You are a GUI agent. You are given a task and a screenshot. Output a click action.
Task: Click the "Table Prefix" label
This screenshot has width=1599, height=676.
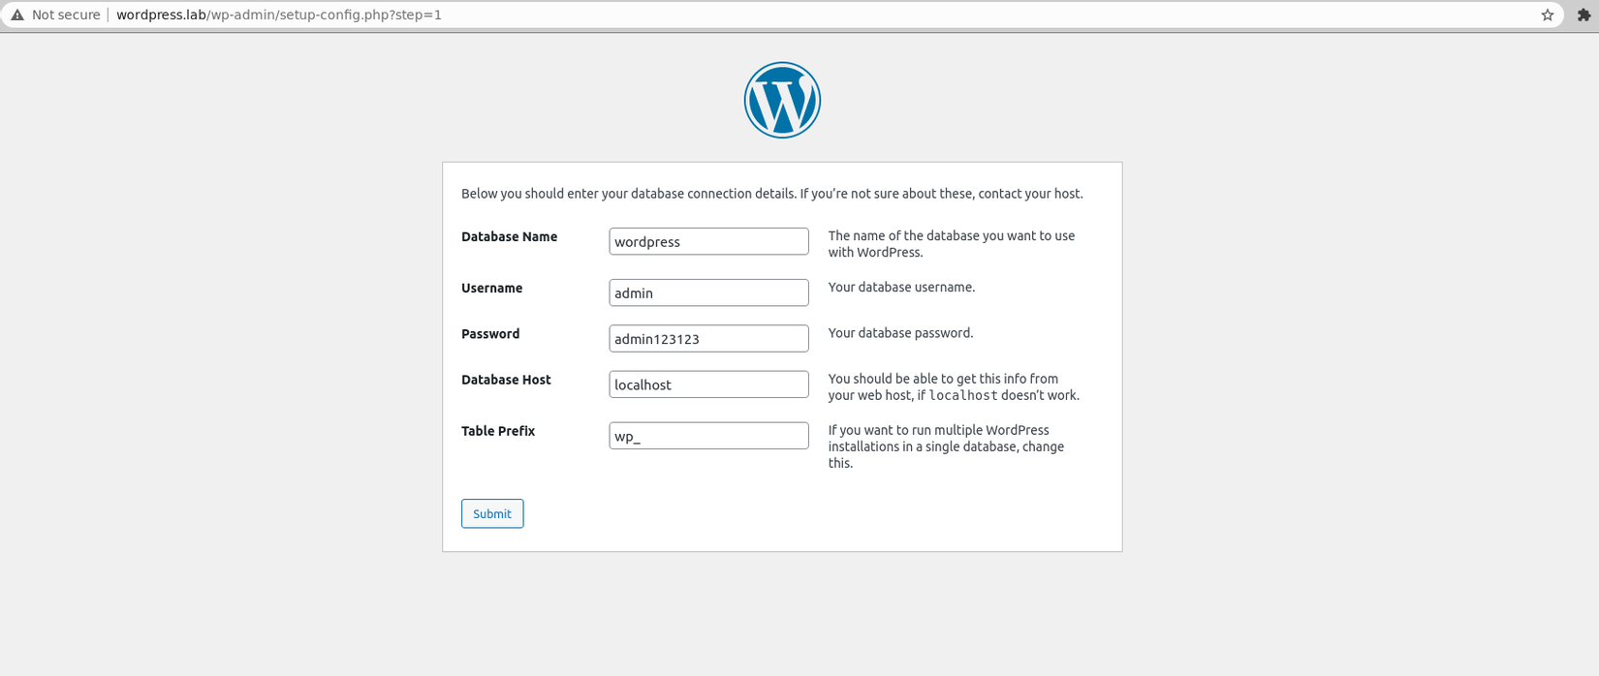[498, 432]
